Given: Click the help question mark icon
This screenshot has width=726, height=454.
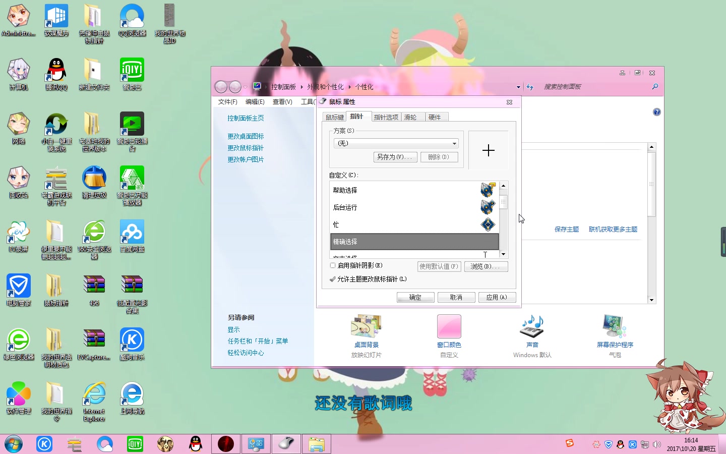Looking at the screenshot, I should click(x=656, y=112).
